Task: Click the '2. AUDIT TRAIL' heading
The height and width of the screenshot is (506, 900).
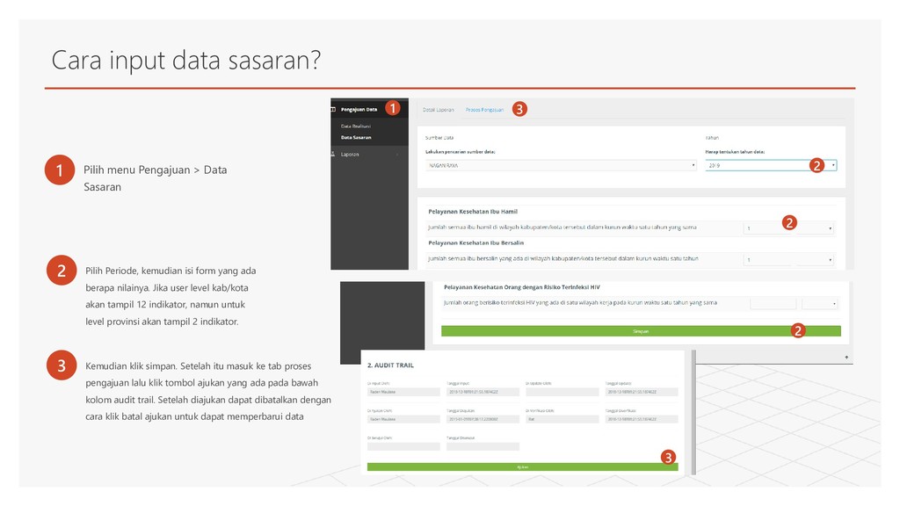Action: tap(390, 365)
